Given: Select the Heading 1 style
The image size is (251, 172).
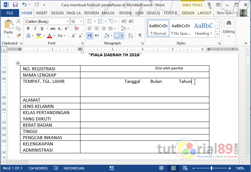Looking at the screenshot, I should click(x=203, y=29).
